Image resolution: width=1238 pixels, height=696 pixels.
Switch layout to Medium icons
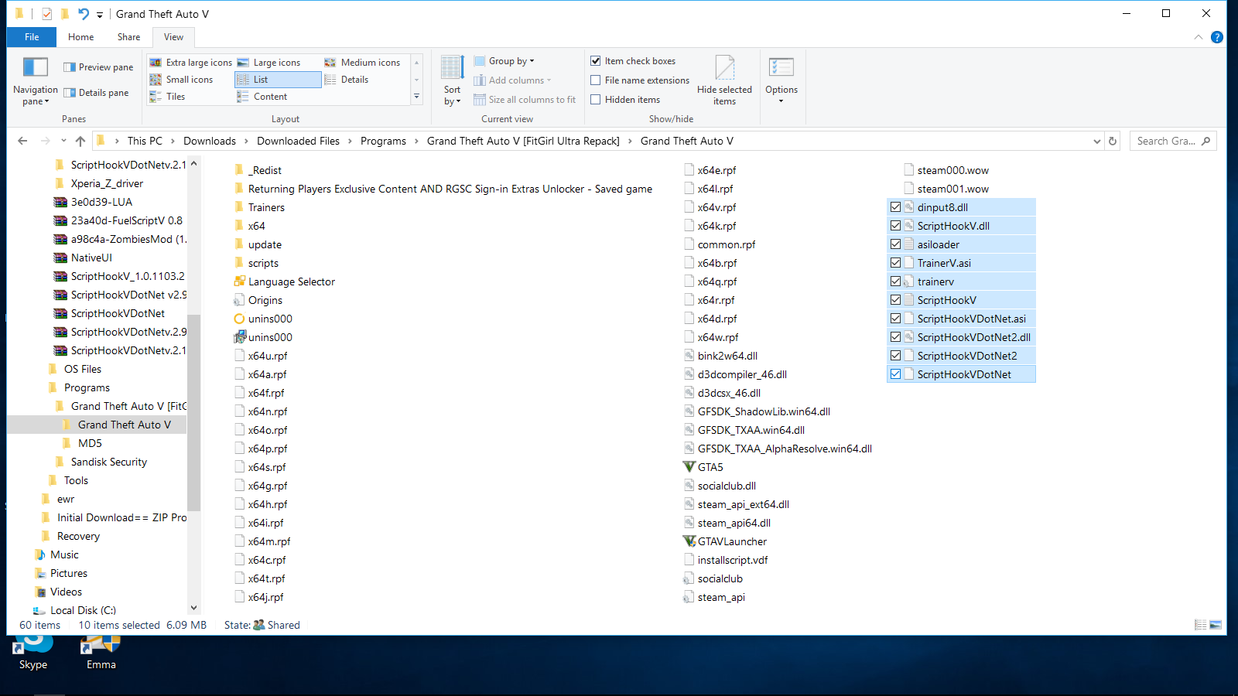(x=362, y=63)
